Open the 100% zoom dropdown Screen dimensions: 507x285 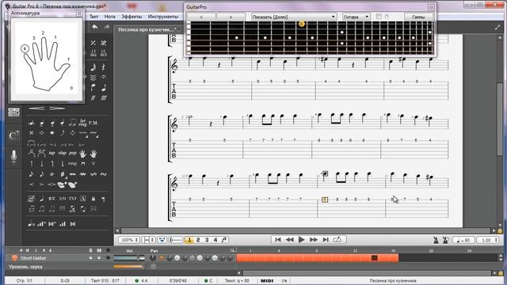[129, 240]
